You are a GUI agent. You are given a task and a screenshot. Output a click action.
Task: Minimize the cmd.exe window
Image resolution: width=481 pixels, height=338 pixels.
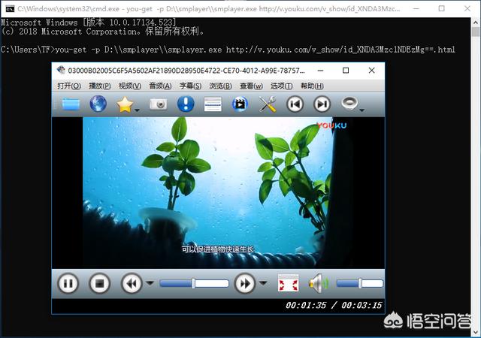tap(416, 8)
